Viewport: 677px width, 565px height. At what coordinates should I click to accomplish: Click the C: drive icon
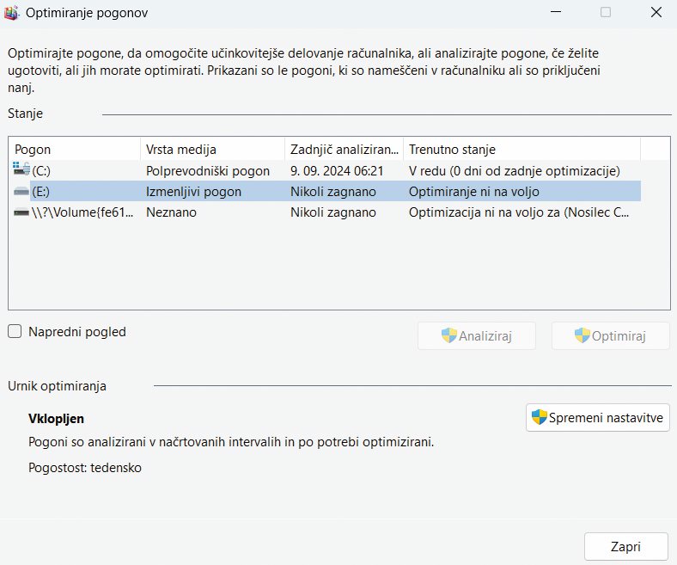(21, 169)
